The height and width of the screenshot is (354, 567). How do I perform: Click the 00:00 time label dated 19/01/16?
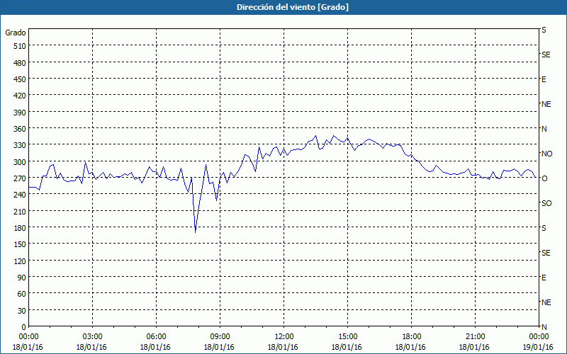pyautogui.click(x=539, y=337)
